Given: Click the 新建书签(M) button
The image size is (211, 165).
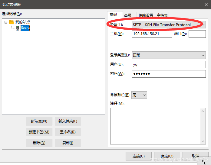Looking at the screenshot, I should [39, 132].
